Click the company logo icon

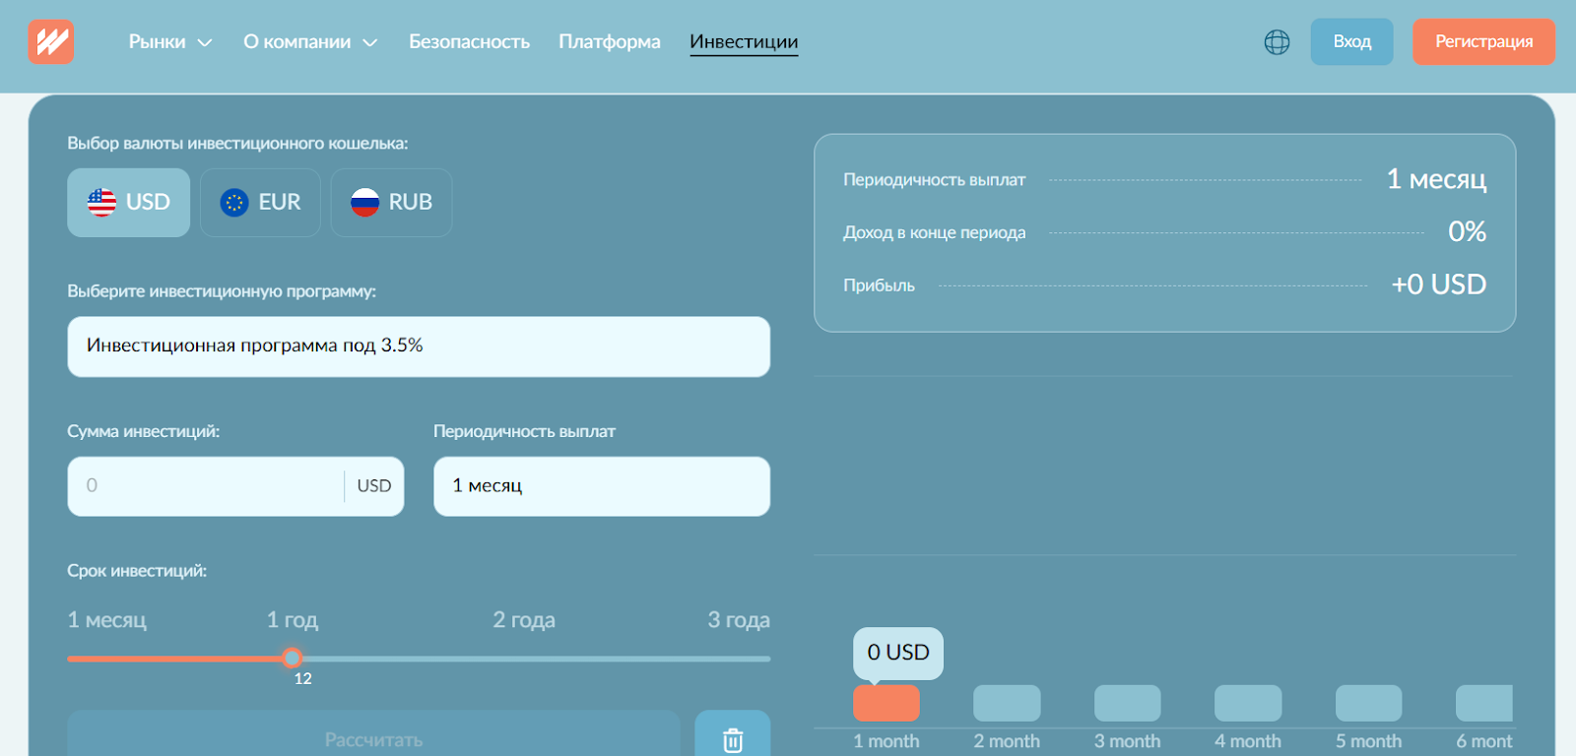click(51, 41)
